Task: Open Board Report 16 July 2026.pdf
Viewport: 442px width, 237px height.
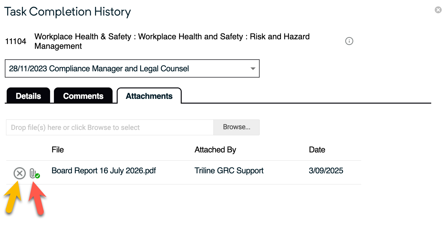Action: click(x=104, y=171)
